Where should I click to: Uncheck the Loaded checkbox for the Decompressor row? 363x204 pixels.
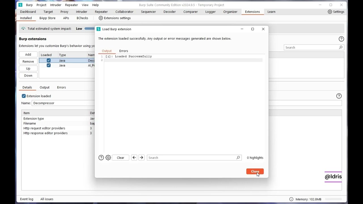(x=48, y=60)
